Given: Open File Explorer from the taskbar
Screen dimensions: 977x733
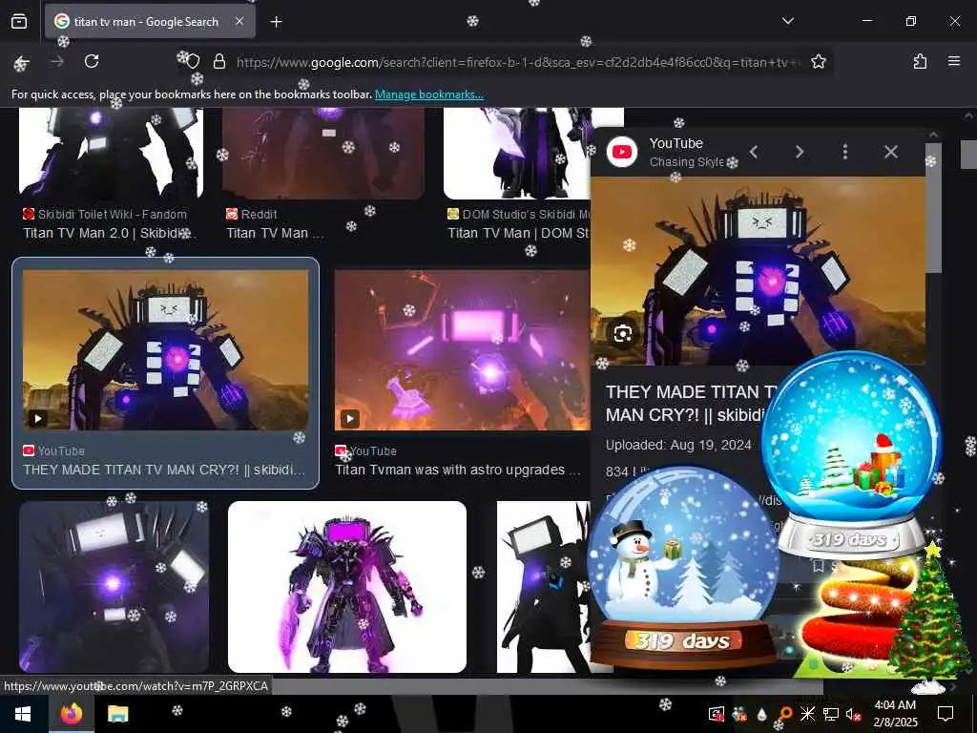Looking at the screenshot, I should tap(117, 714).
